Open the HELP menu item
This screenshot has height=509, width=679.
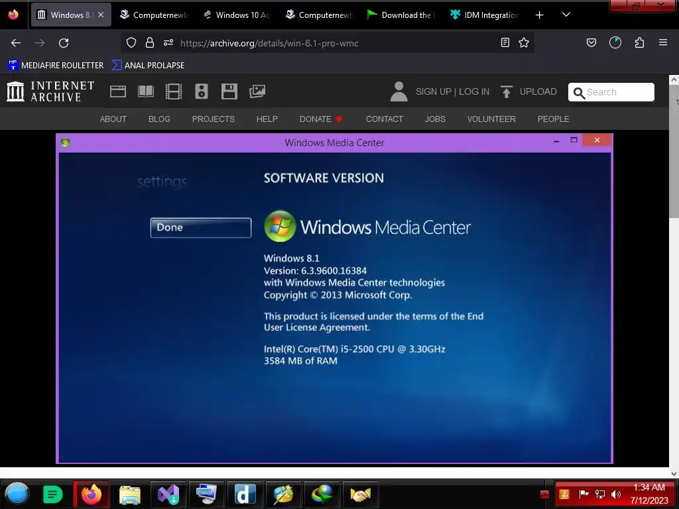267,119
